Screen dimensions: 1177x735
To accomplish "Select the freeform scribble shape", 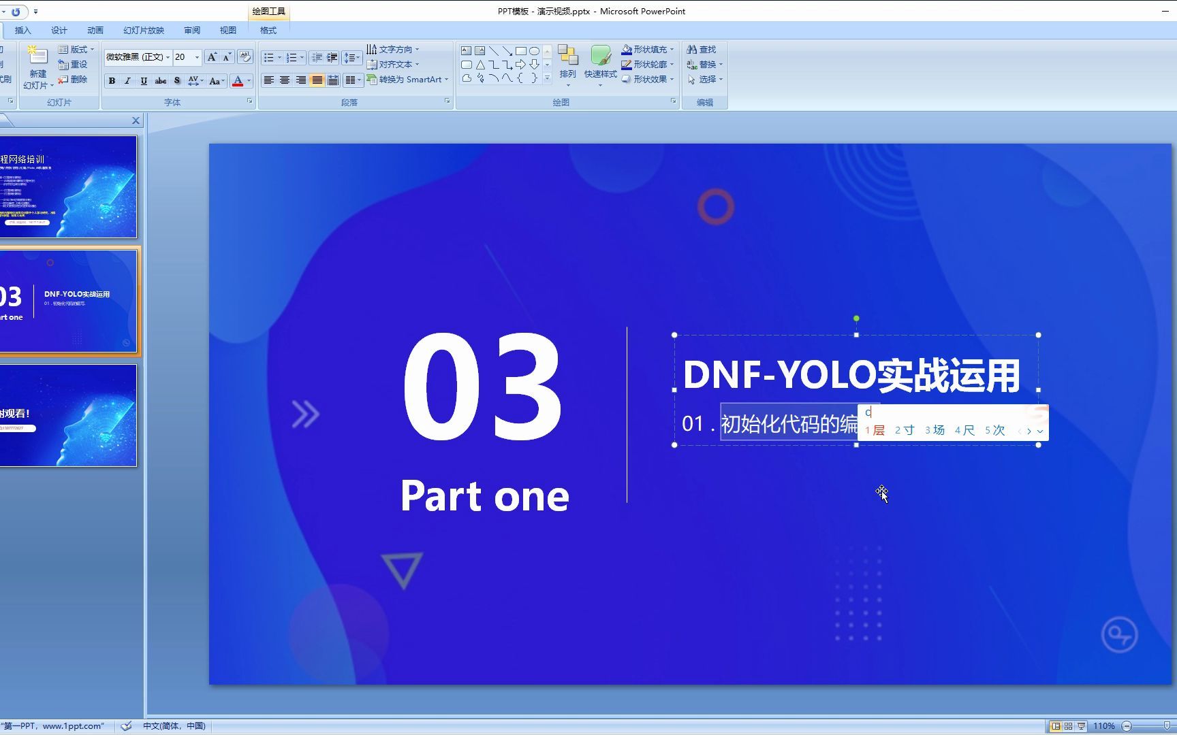I will click(480, 78).
